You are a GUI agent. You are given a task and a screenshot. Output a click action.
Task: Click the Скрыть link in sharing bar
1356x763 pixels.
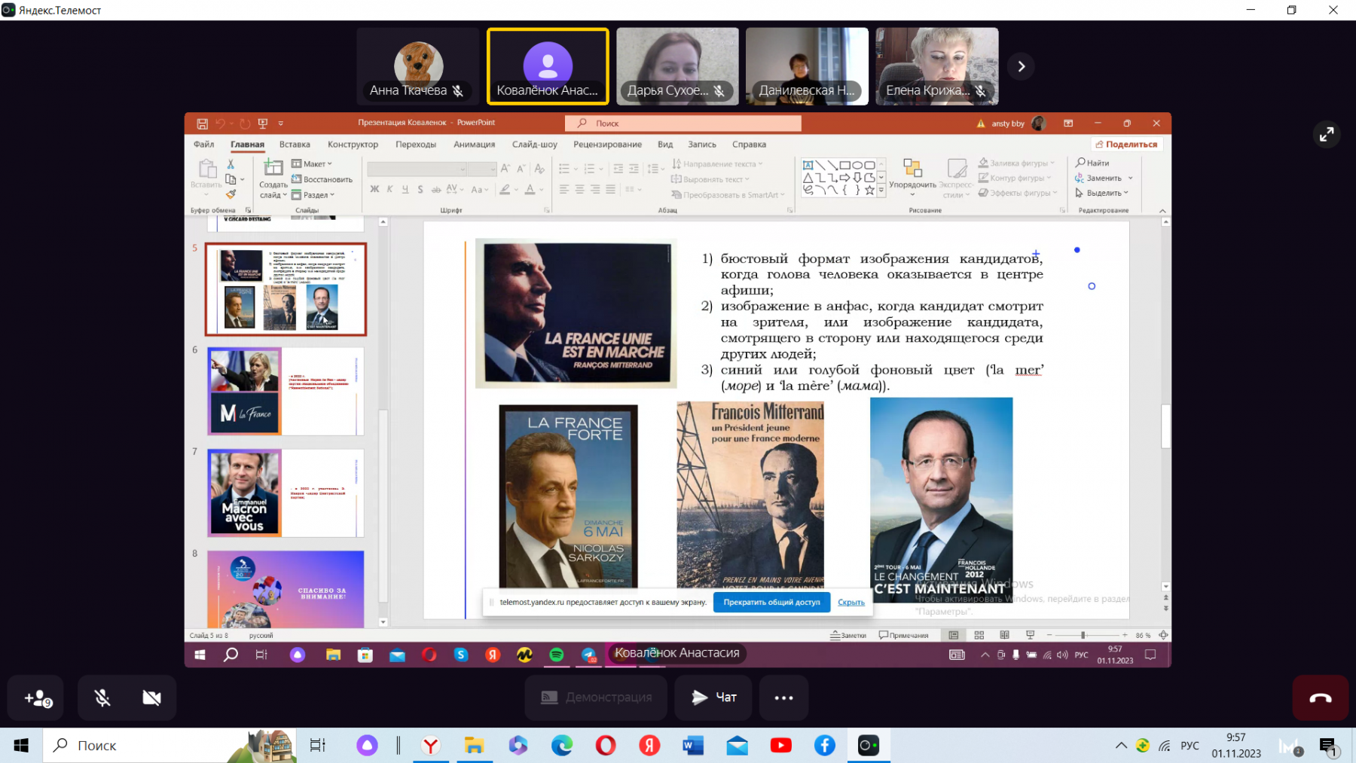pyautogui.click(x=851, y=603)
